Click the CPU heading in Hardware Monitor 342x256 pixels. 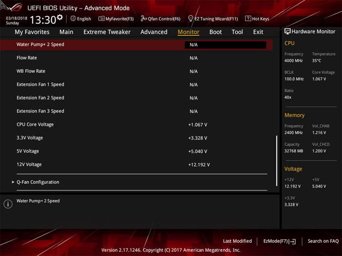tap(289, 43)
